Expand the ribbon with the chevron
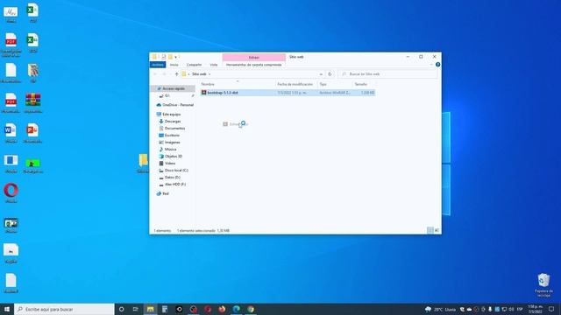Image resolution: width=561 pixels, height=315 pixels. pyautogui.click(x=431, y=65)
